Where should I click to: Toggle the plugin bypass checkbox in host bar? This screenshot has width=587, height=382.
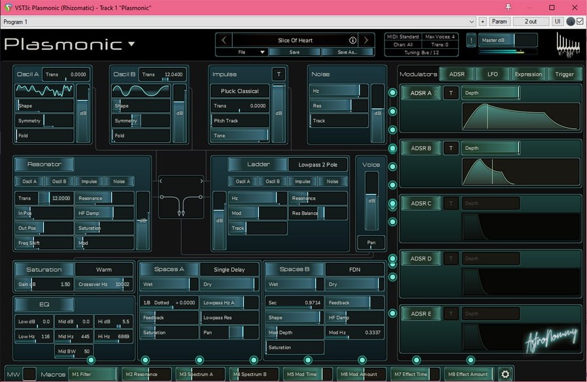point(580,22)
